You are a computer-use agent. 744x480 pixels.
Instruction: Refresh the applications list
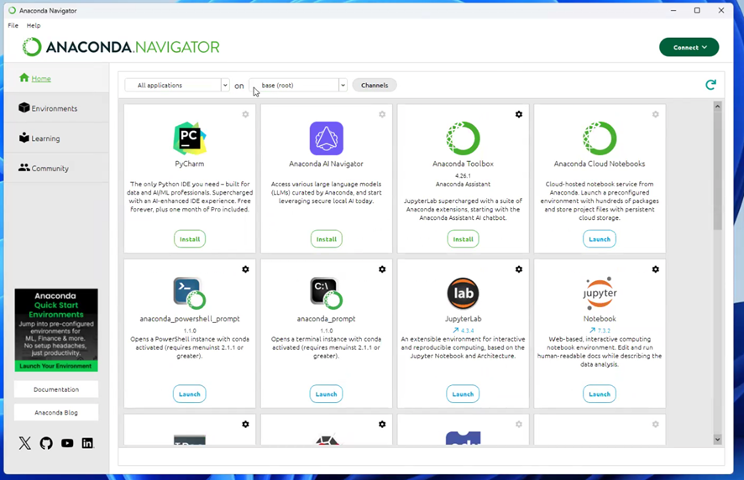click(x=710, y=85)
